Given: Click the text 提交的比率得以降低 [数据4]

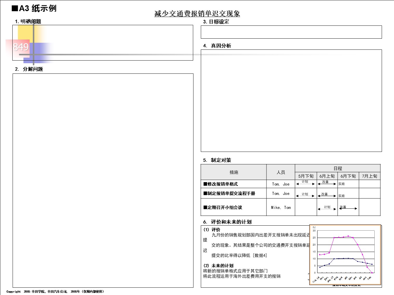Looking at the screenshot, I should pyautogui.click(x=239, y=255).
